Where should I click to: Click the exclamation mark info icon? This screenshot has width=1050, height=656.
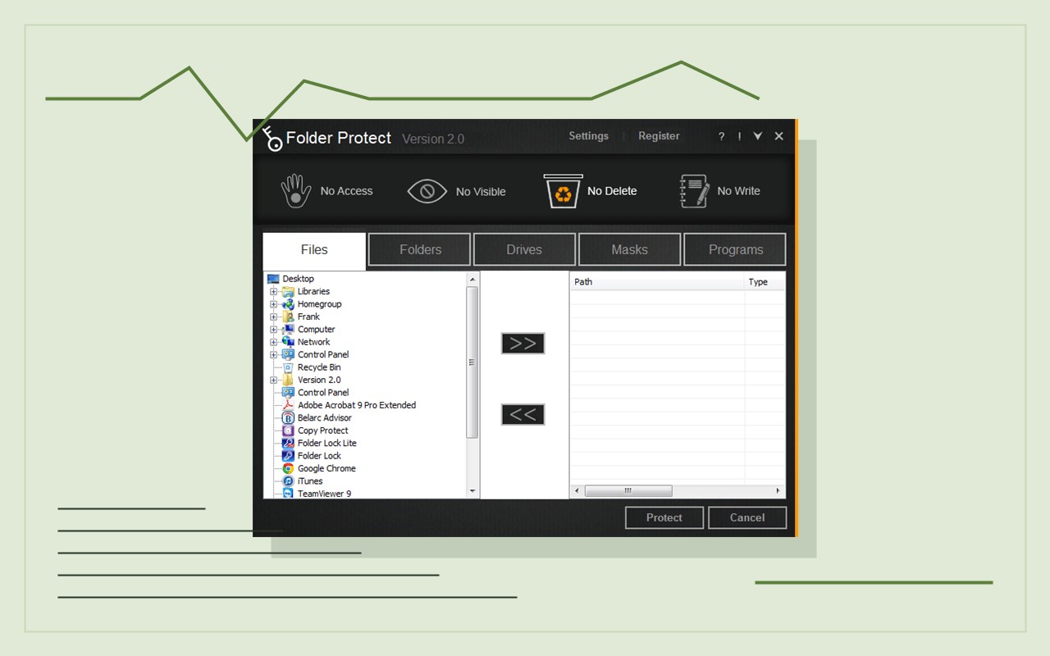pos(739,137)
